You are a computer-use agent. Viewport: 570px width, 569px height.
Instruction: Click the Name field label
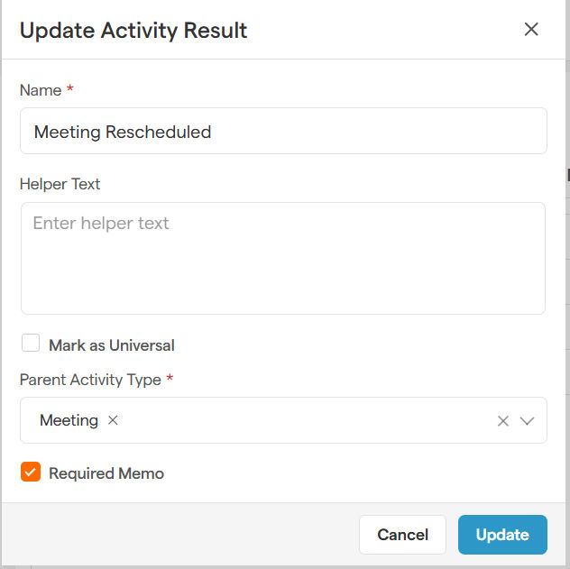[x=41, y=90]
